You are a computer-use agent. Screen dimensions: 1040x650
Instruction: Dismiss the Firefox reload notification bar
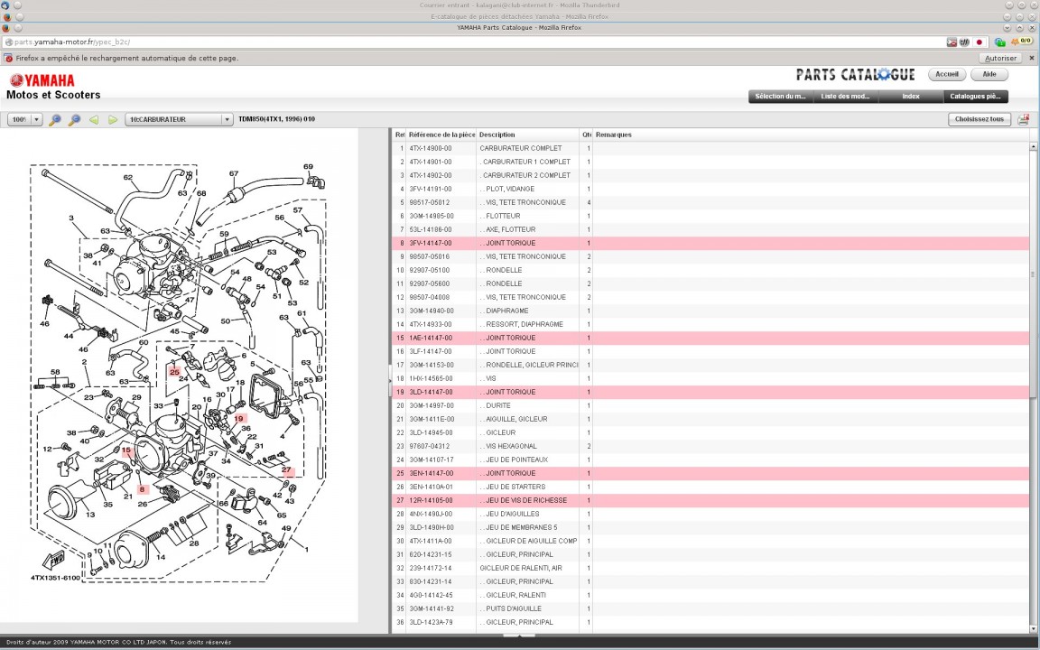(1030, 58)
